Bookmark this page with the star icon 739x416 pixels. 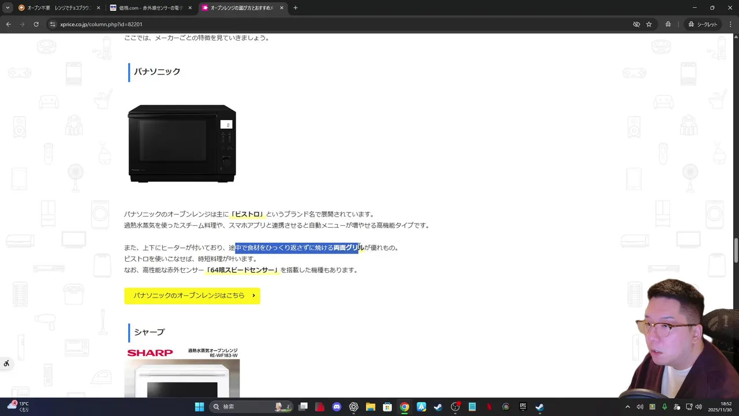[649, 24]
